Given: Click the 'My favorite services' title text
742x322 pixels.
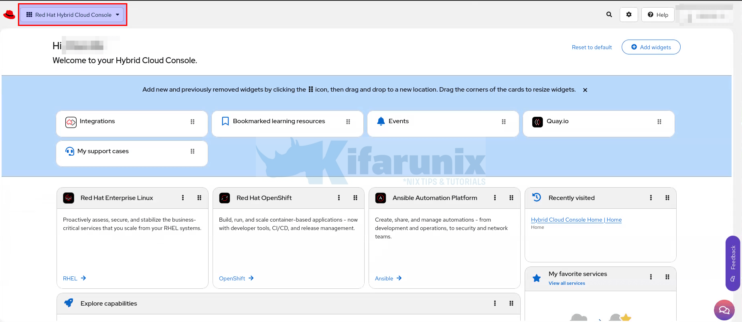Looking at the screenshot, I should tap(578, 274).
